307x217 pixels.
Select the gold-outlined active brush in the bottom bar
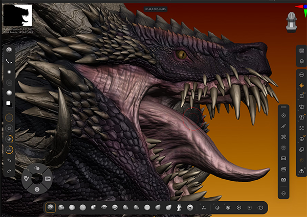click(51, 207)
